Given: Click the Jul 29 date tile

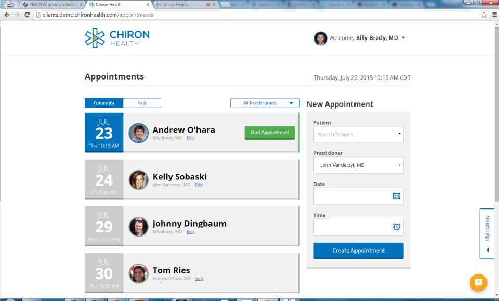Looking at the screenshot, I should 104,226.
